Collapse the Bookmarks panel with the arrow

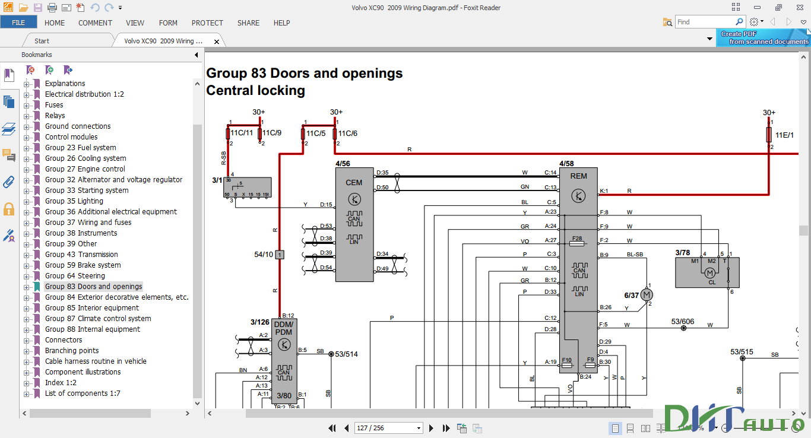[x=197, y=55]
